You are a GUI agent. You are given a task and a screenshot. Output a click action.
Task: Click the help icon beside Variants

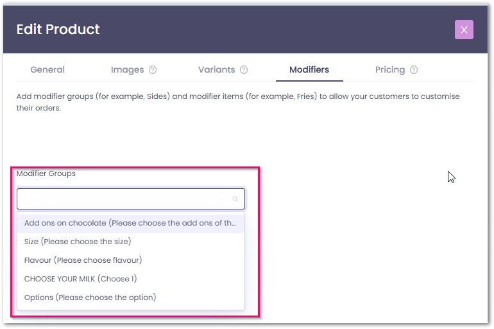pos(244,70)
